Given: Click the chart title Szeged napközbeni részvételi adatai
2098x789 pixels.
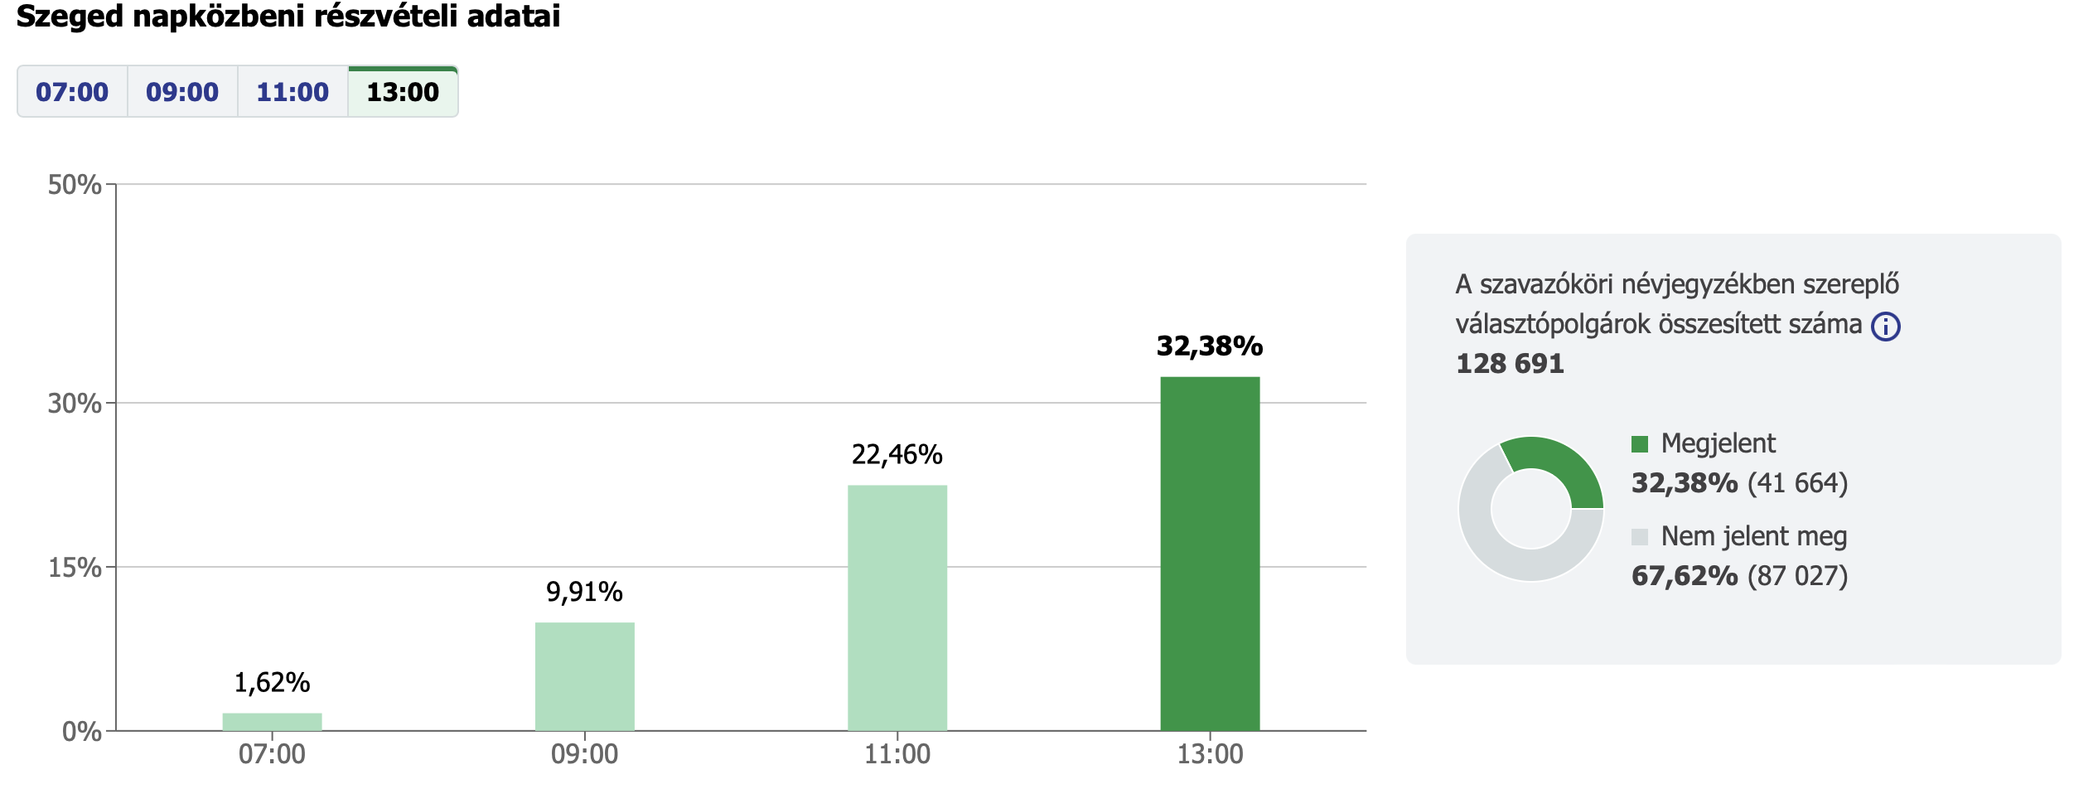Looking at the screenshot, I should coord(288,17).
